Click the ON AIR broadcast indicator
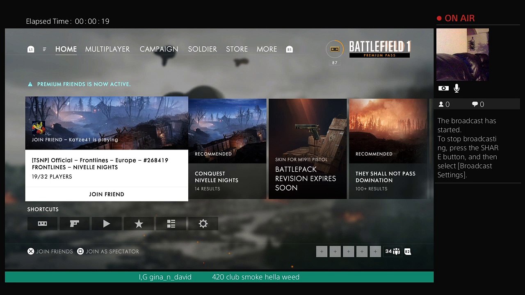525x295 pixels. (x=456, y=18)
